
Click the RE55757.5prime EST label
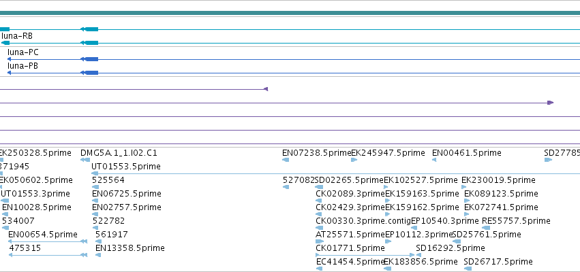[x=516, y=221]
